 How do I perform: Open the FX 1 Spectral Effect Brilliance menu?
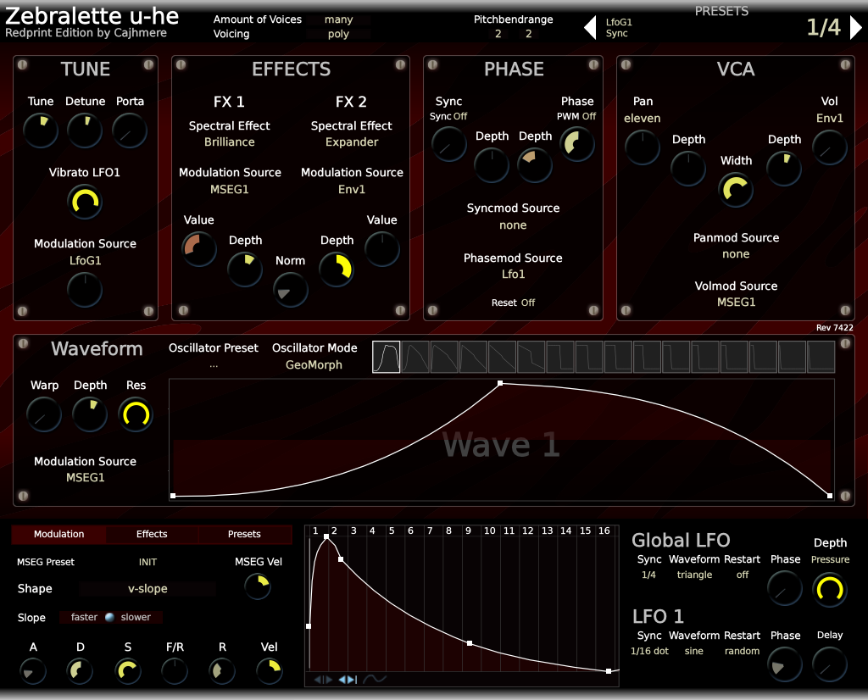[229, 142]
